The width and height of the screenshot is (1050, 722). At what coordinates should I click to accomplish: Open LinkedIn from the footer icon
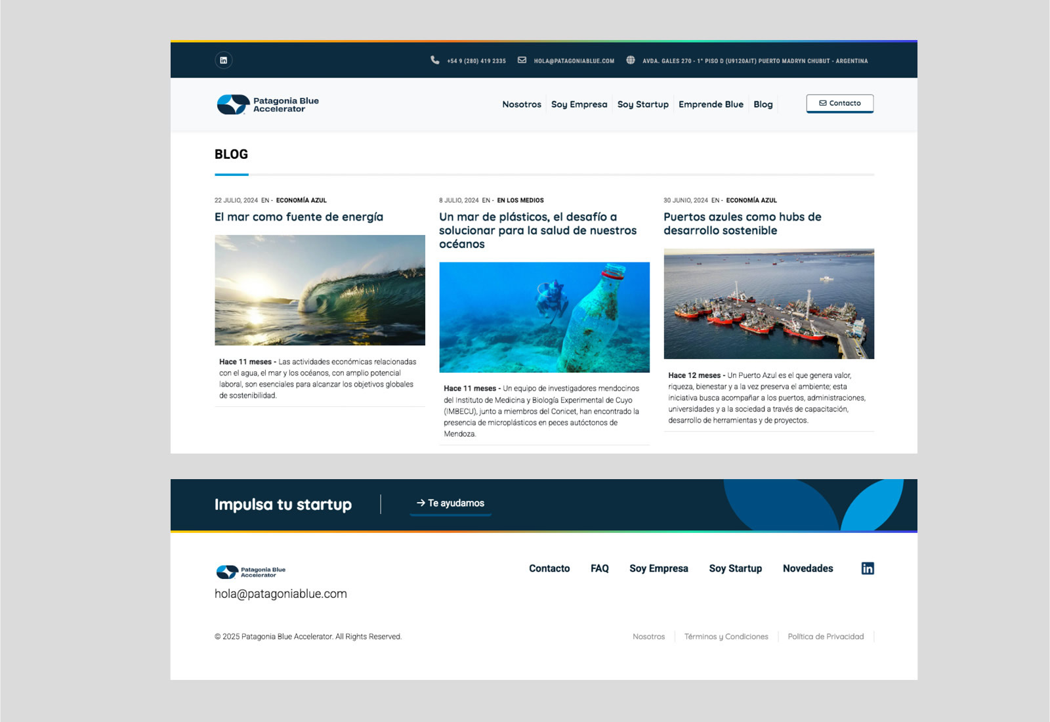point(867,568)
